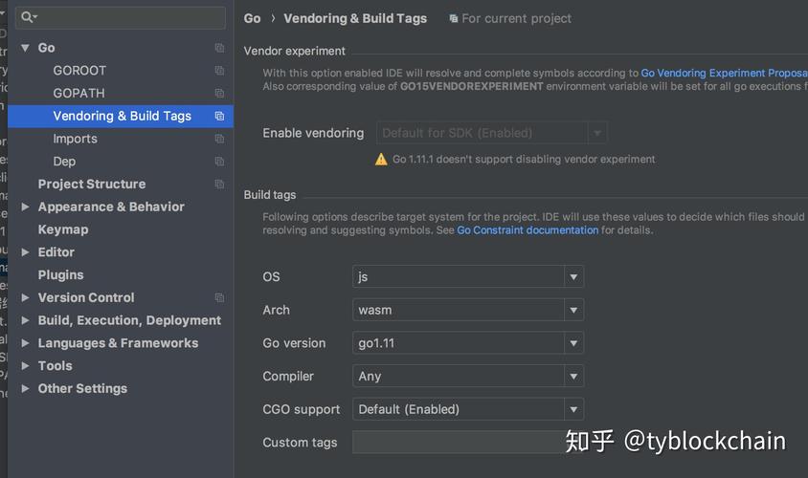Expand the Other Settings section

(25, 388)
